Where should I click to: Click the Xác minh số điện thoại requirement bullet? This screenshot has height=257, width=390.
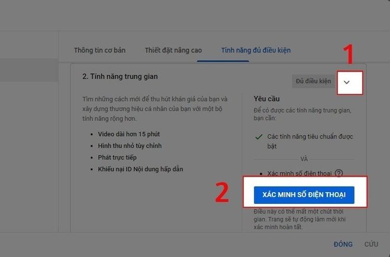(x=300, y=173)
